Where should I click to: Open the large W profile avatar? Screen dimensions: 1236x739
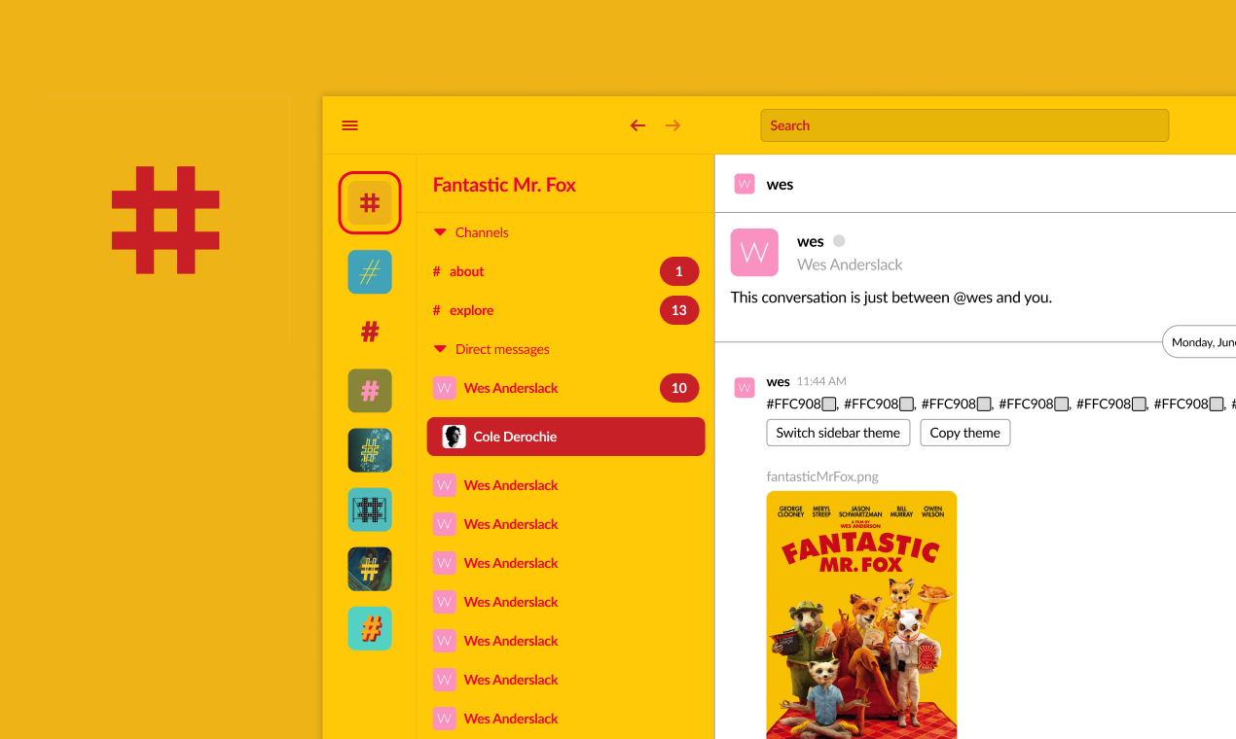[754, 253]
